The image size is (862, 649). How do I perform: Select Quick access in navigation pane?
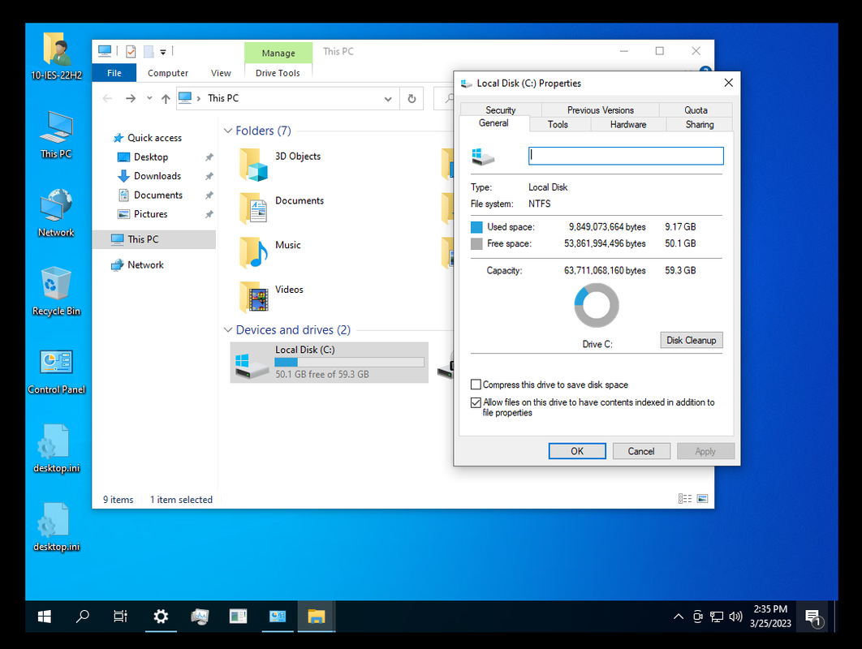(x=154, y=138)
